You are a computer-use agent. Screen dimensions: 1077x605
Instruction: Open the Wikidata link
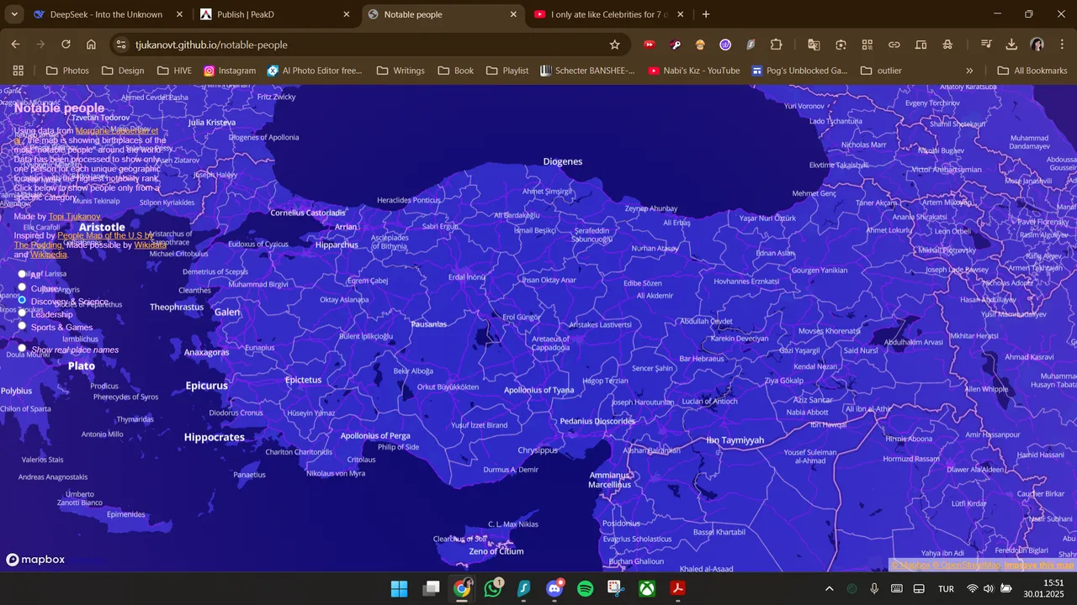[x=150, y=245]
